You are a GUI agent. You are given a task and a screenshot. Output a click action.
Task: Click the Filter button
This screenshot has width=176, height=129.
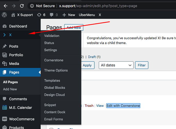pyautogui.click(x=142, y=65)
